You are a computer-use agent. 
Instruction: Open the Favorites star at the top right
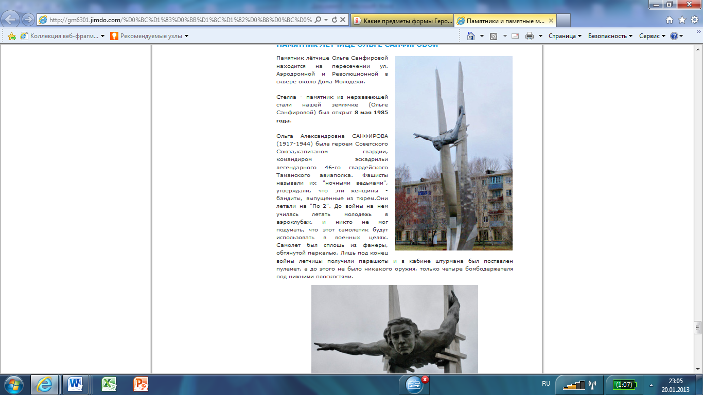[x=682, y=20]
